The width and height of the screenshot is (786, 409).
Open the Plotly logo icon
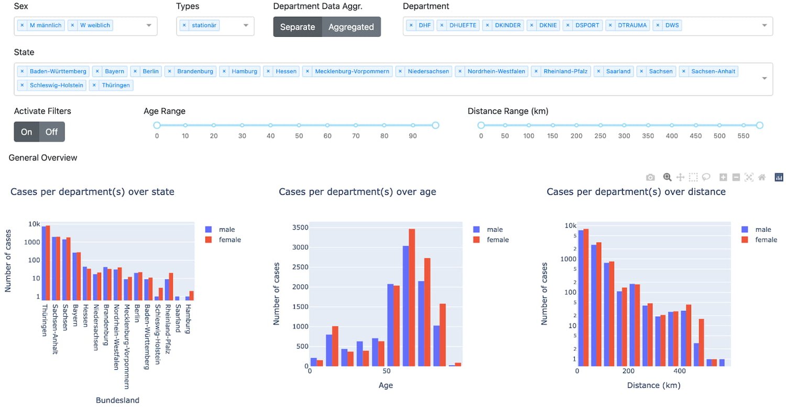[x=779, y=177]
